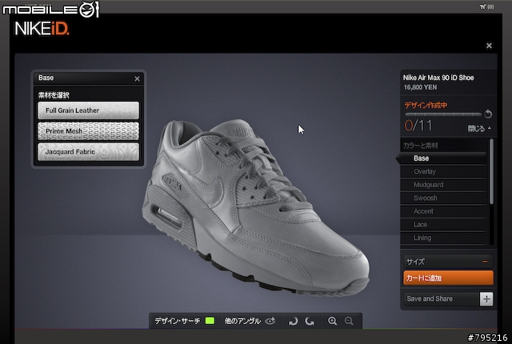Image resolution: width=512 pixels, height=344 pixels.
Task: Click the shoe 3D preview
Action: (x=255, y=209)
